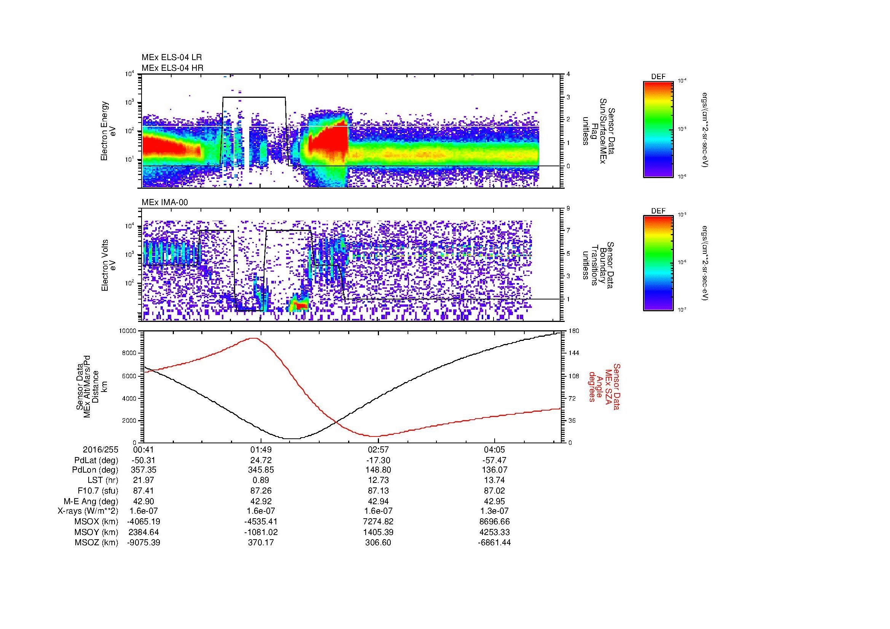
Task: Click the PdLat value 24.72
Action: [x=261, y=460]
